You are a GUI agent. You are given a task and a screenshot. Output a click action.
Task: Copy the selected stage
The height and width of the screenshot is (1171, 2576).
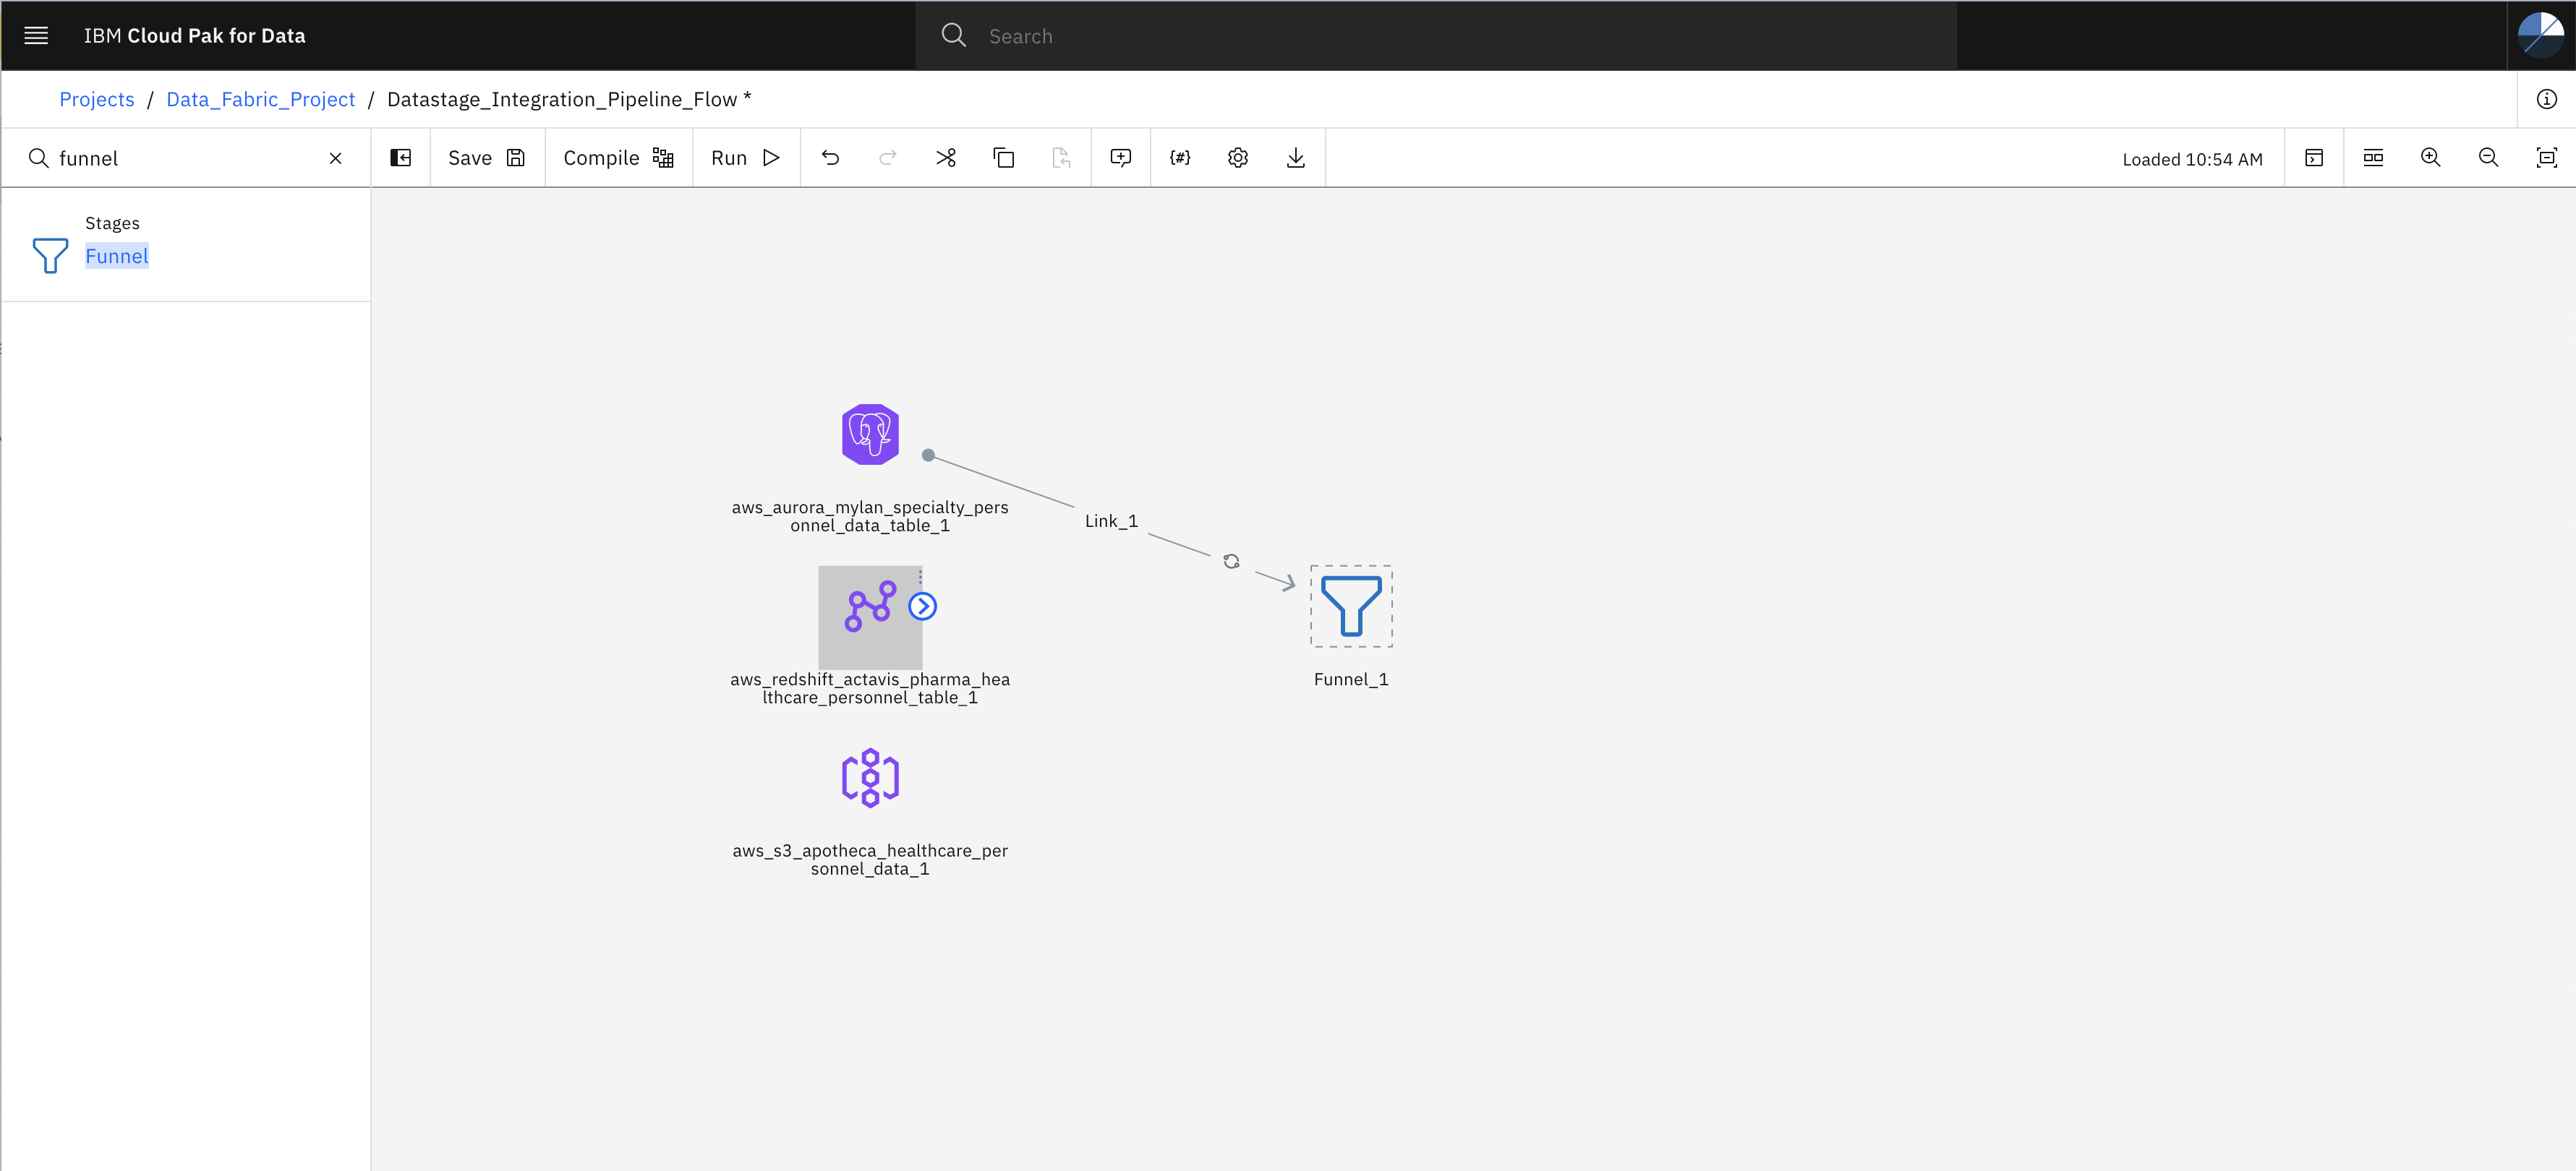pos(1004,158)
